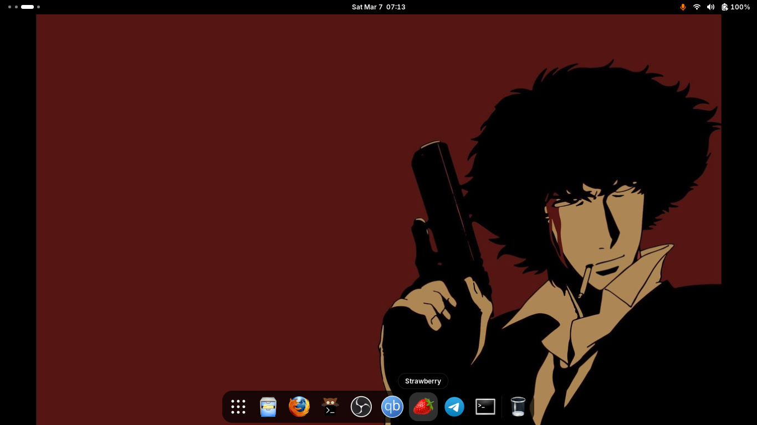Open the calendar from the Sat Mar 7 clock
757x425 pixels.
pyautogui.click(x=378, y=7)
